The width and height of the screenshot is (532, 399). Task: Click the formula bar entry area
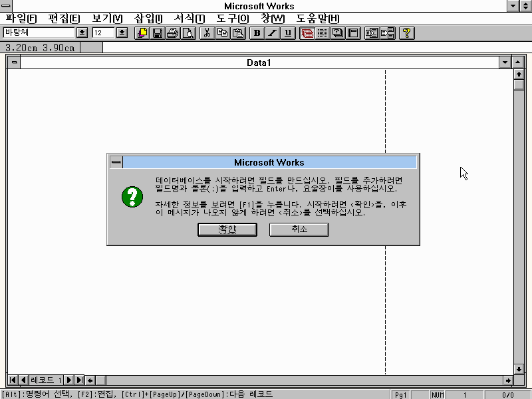[x=317, y=47]
